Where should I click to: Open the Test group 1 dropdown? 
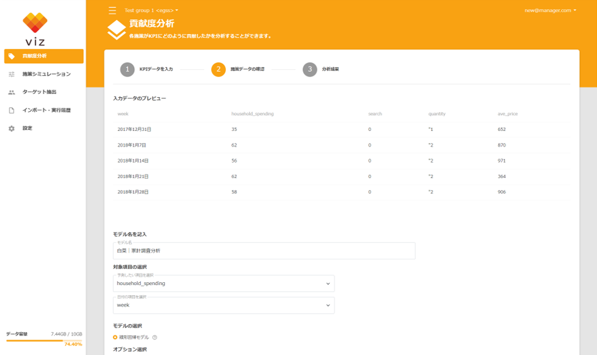151,10
